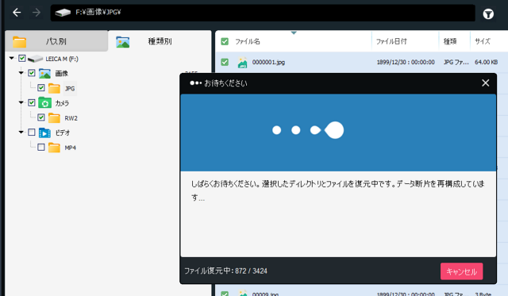Sort by サイズ column header
Image resolution: width=508 pixels, height=296 pixels.
click(x=483, y=41)
